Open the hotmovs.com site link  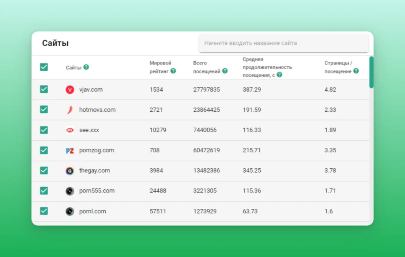click(97, 110)
